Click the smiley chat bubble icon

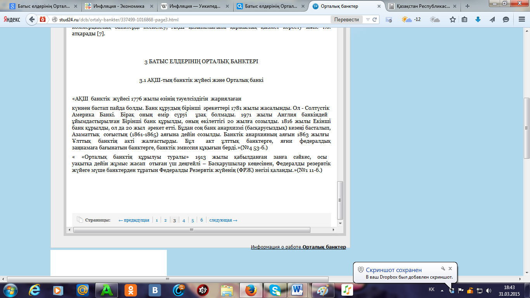point(506,19)
